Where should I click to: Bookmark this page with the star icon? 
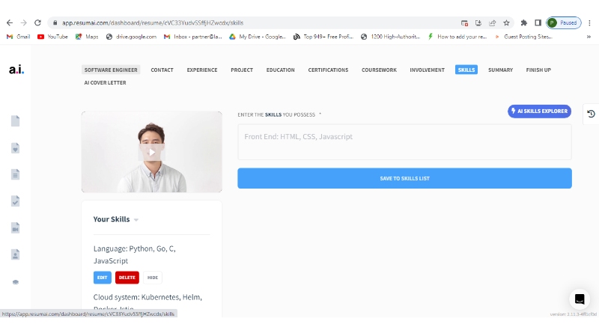pos(506,22)
